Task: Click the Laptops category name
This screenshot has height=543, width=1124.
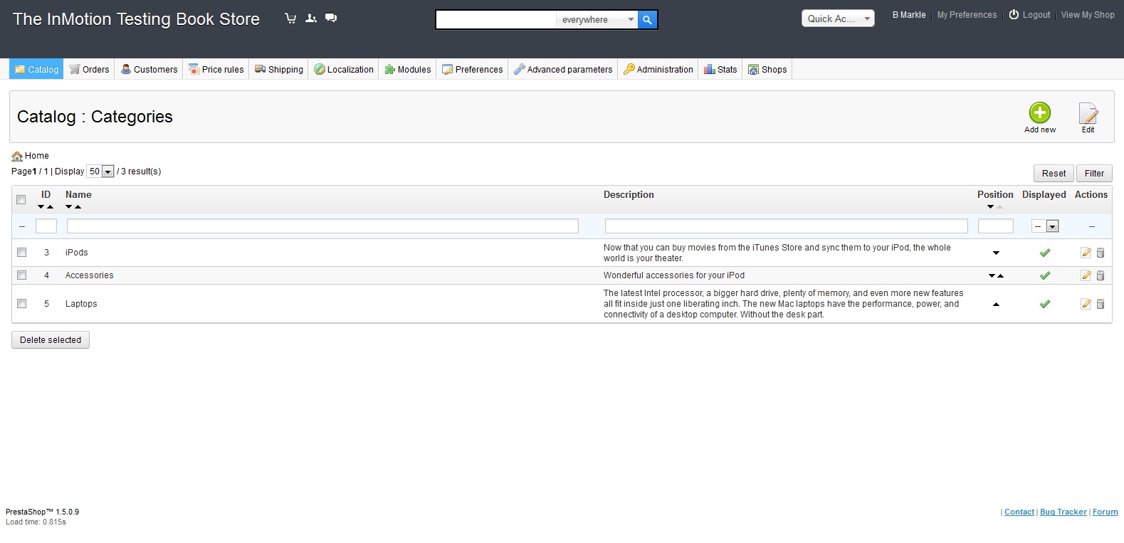Action: coord(81,304)
